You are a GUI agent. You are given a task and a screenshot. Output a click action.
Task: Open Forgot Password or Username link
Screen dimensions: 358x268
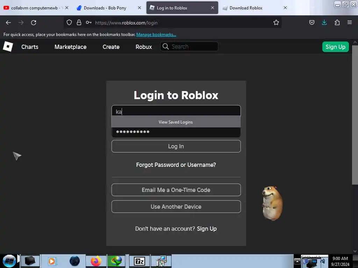pyautogui.click(x=176, y=165)
